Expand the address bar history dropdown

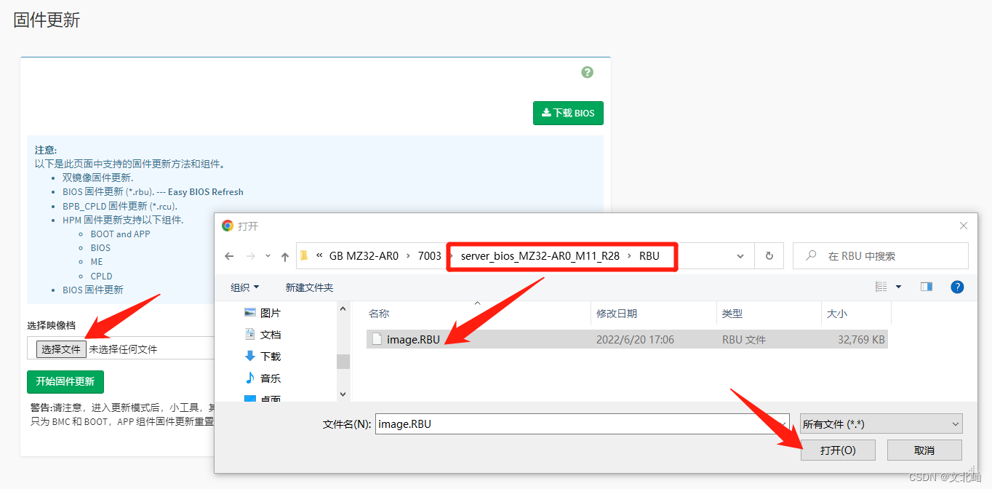point(740,256)
